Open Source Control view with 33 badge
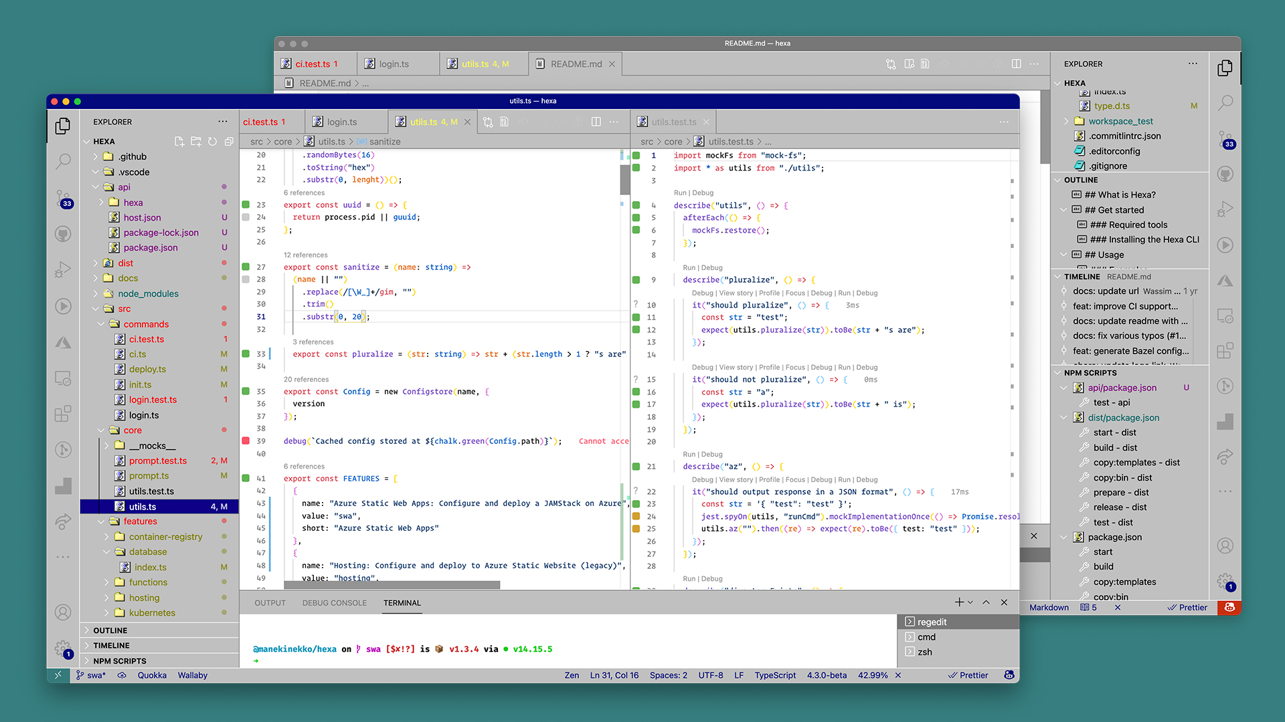 (x=63, y=198)
